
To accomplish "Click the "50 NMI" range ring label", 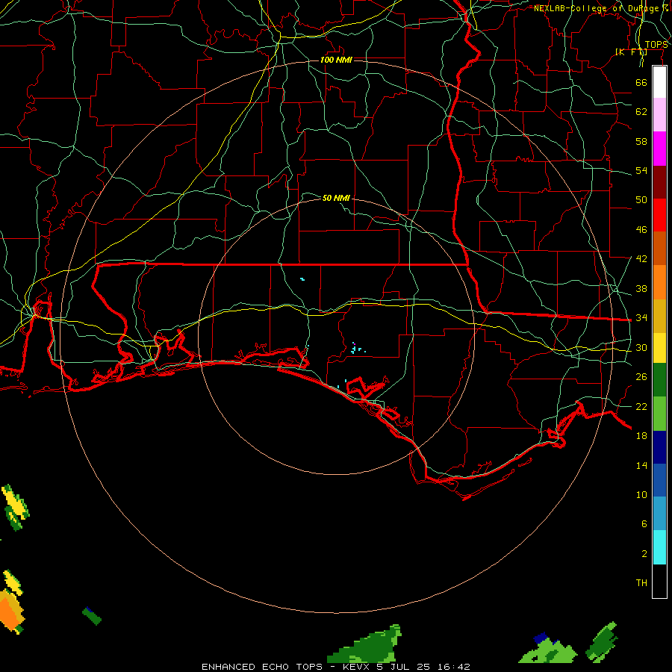I will [336, 198].
